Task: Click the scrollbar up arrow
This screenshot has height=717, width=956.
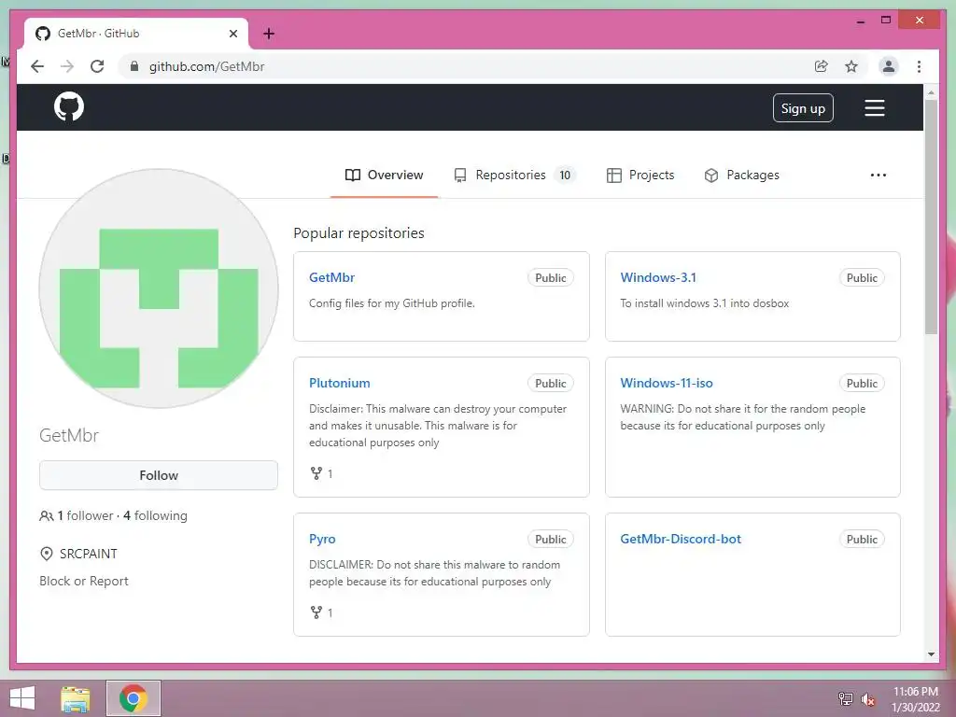Action: (931, 92)
